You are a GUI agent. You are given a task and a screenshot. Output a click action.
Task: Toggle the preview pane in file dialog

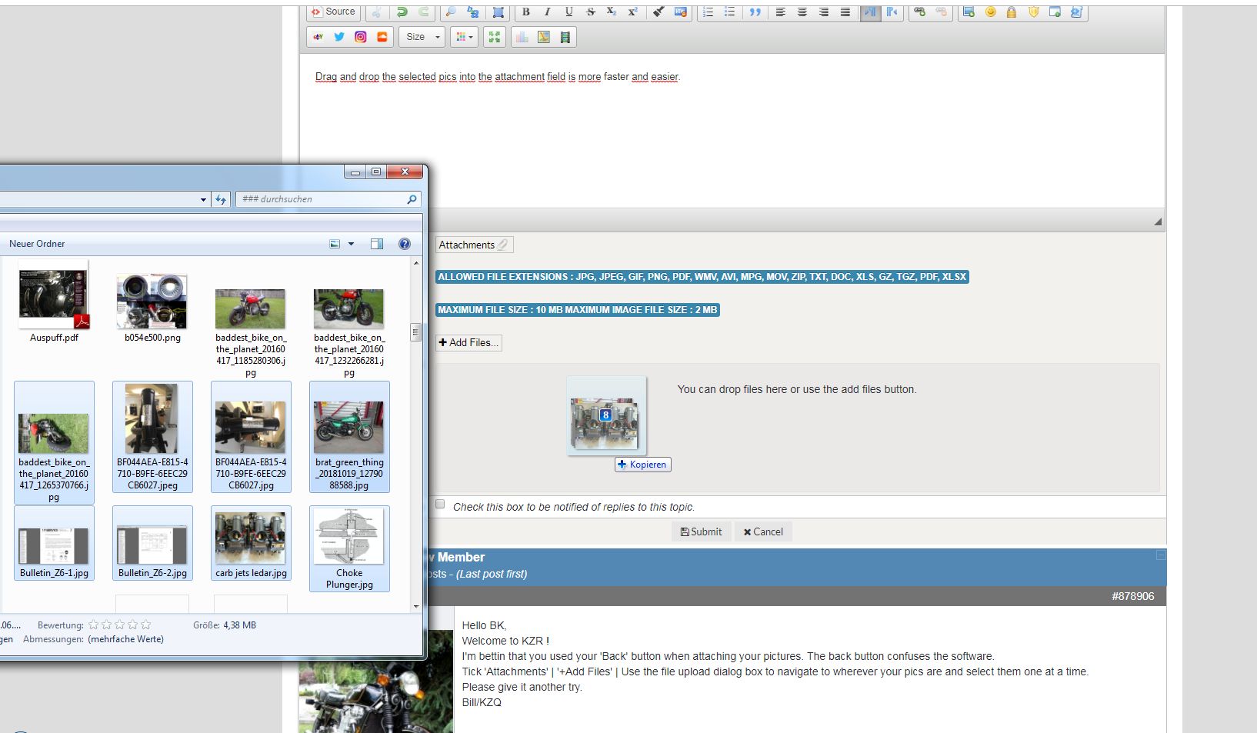click(x=377, y=244)
